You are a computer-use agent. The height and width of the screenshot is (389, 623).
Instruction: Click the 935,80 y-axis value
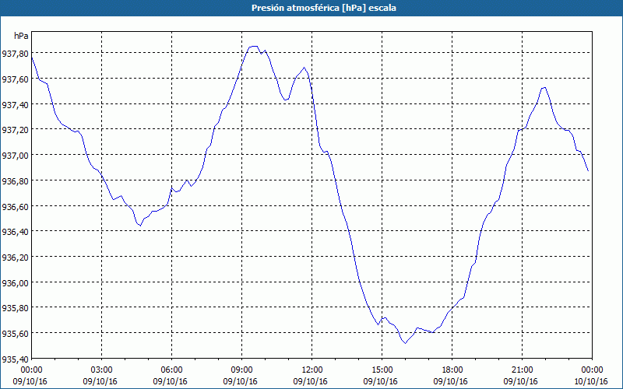(15, 308)
